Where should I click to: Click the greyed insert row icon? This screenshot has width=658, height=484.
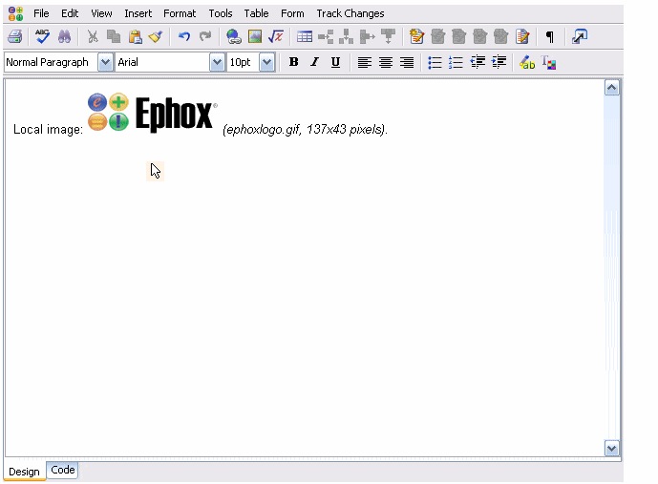326,36
